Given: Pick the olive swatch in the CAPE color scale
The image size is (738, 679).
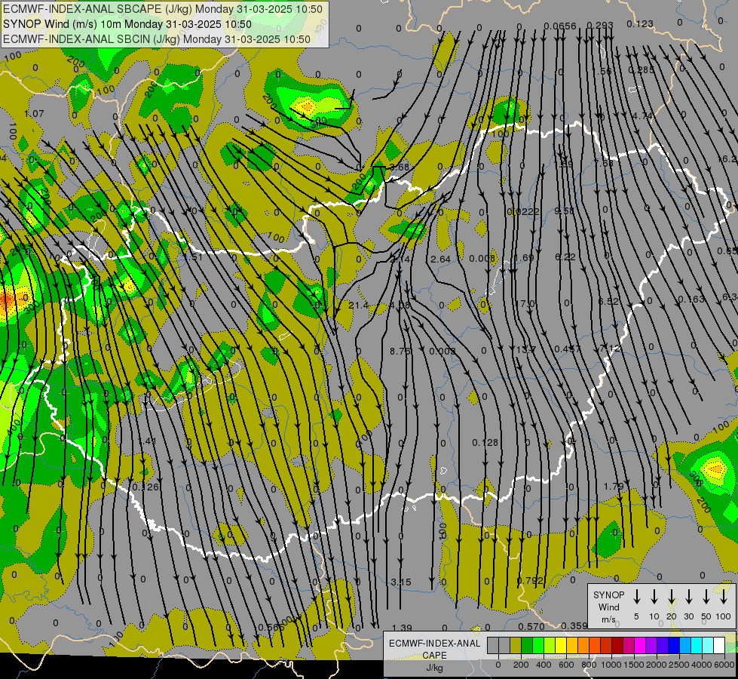Looking at the screenshot, I should pos(516,645).
